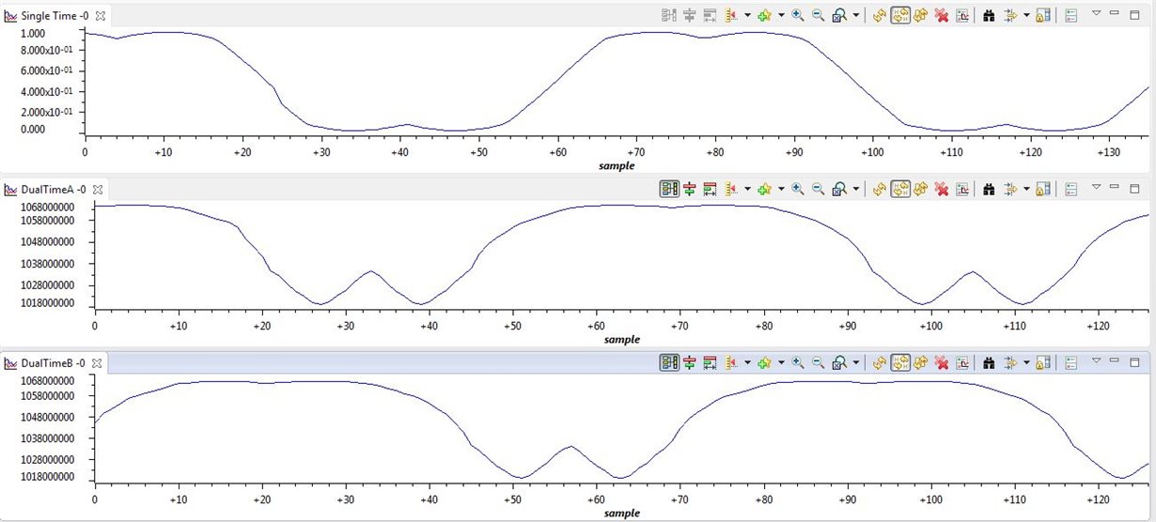
Task: Click the binoculars find icon in Single Time toolbar
Action: (x=989, y=15)
